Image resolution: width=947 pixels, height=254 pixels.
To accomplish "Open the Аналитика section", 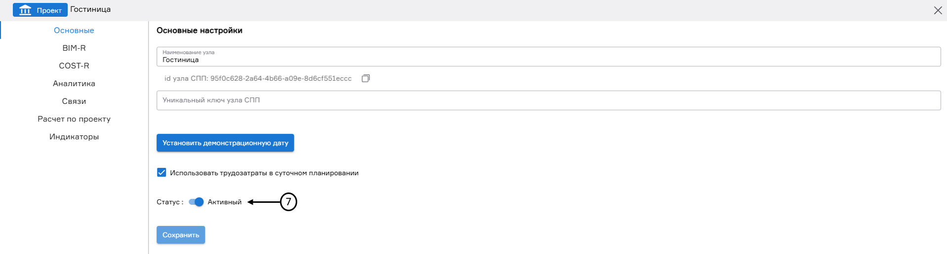I will coord(74,84).
